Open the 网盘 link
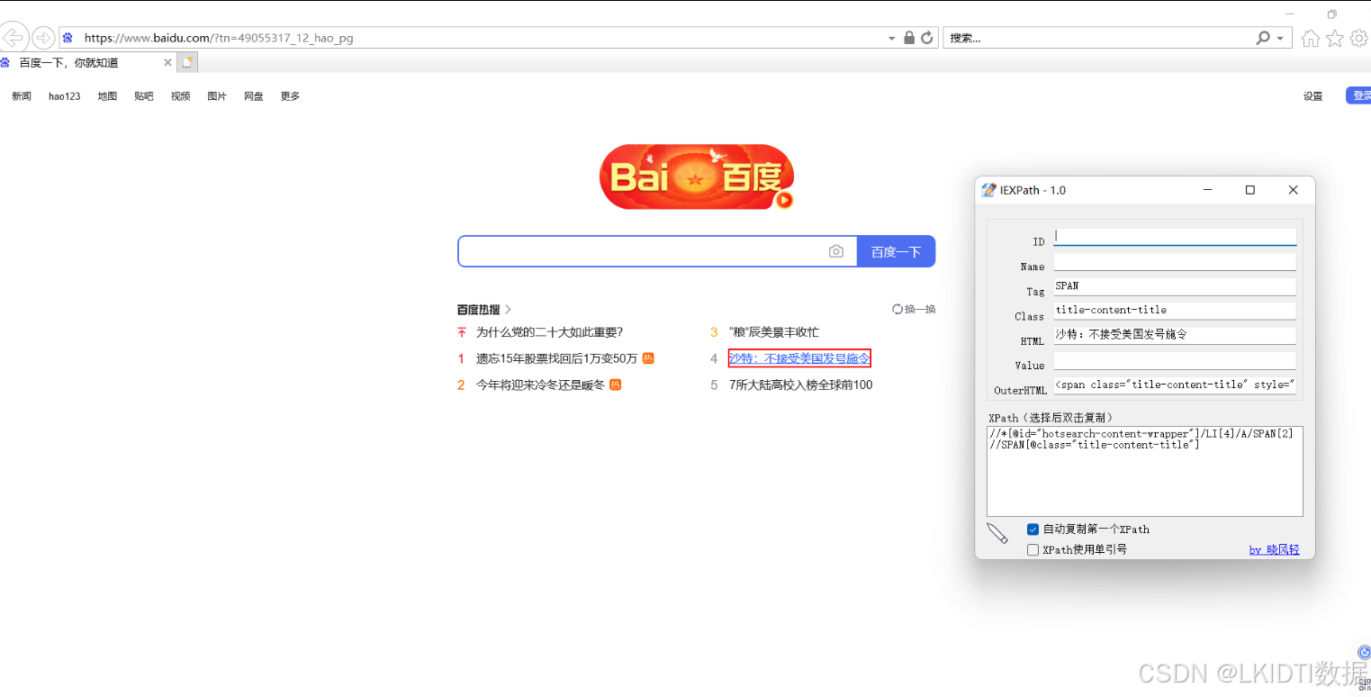Image resolution: width=1371 pixels, height=697 pixels. click(x=254, y=96)
